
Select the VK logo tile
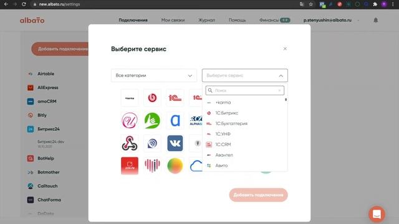pos(175,143)
